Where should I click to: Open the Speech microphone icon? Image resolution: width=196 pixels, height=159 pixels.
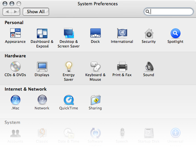[x=122, y=133]
